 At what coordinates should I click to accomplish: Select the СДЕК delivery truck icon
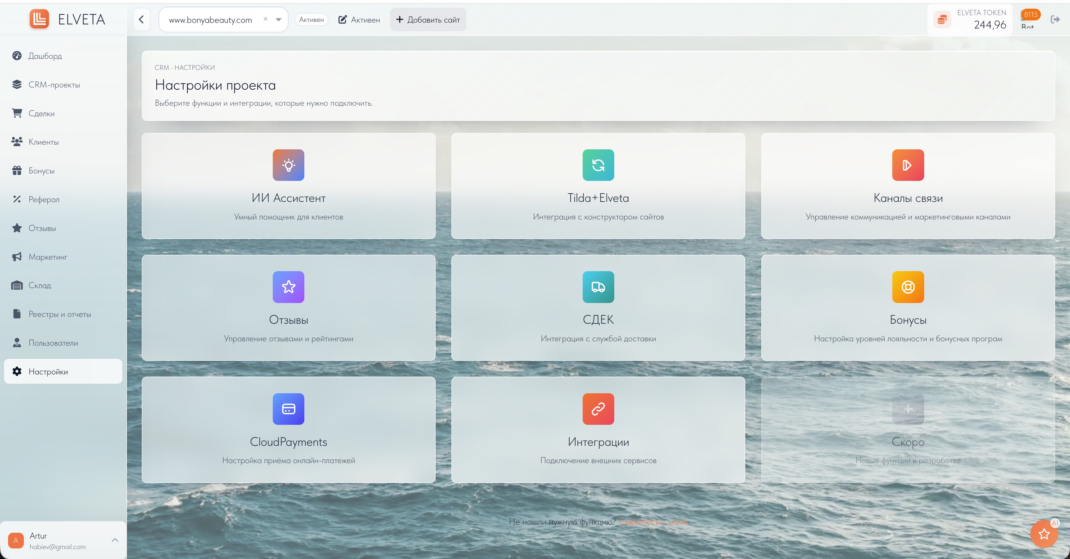[x=598, y=287]
